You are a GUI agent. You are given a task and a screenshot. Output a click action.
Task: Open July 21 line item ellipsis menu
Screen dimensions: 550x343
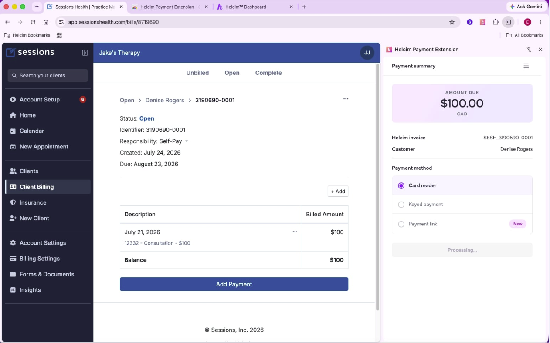[x=295, y=232]
